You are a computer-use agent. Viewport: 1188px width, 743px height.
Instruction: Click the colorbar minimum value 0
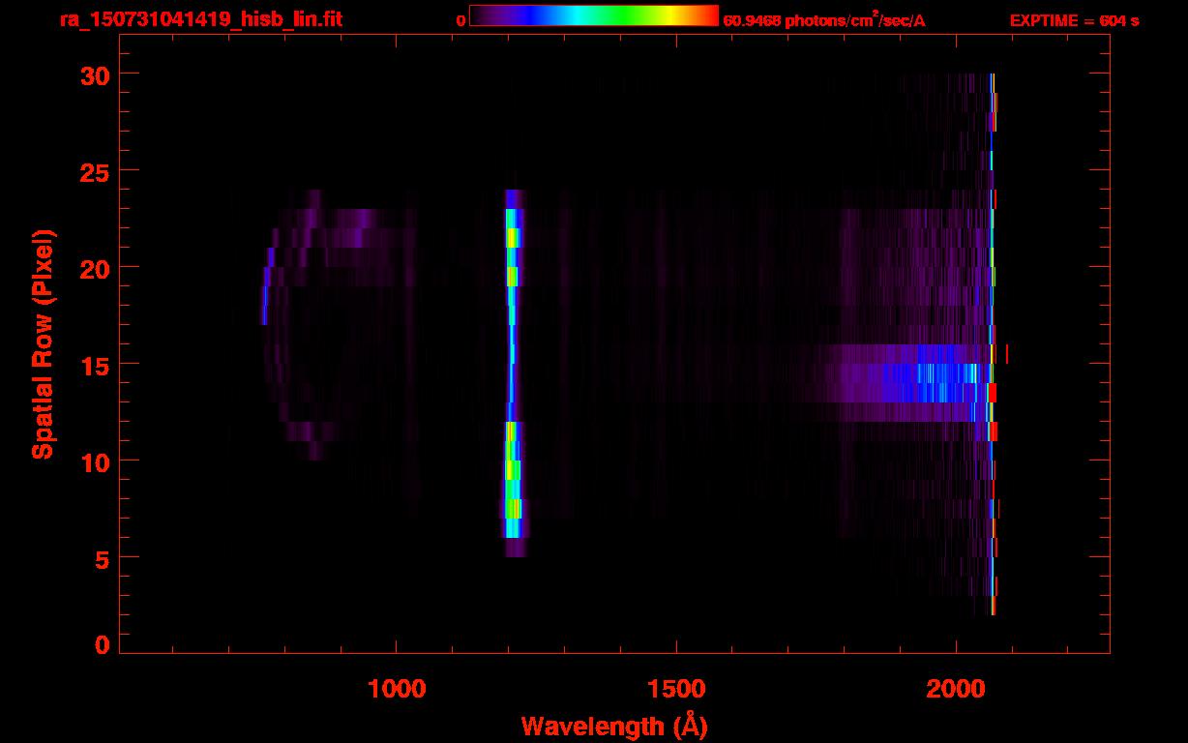461,20
